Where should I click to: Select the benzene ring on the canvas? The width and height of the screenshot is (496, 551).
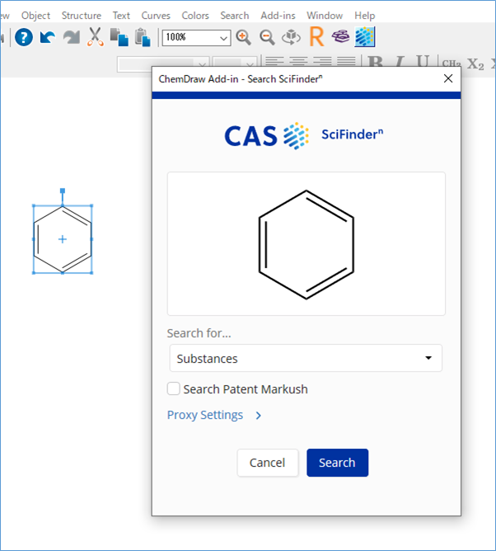pos(63,239)
